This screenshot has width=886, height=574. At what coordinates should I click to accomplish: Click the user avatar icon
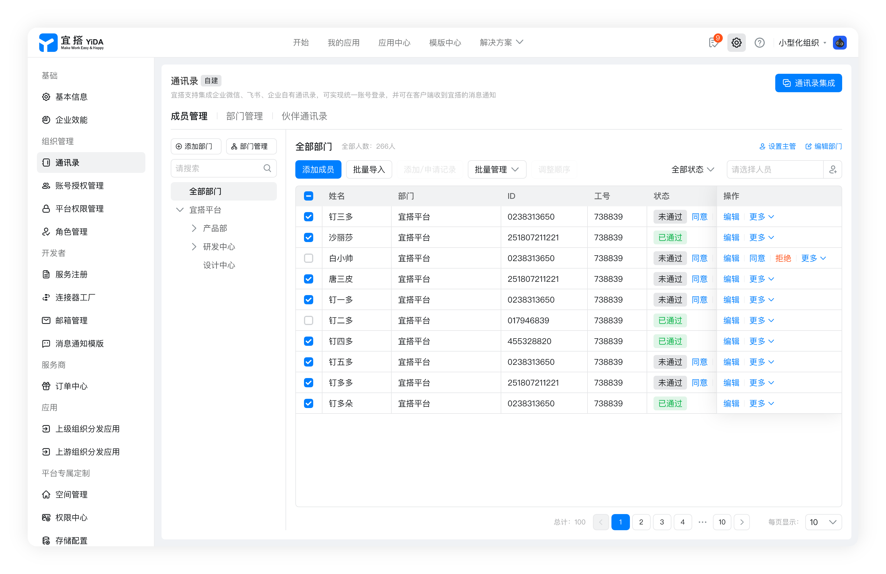(x=840, y=43)
